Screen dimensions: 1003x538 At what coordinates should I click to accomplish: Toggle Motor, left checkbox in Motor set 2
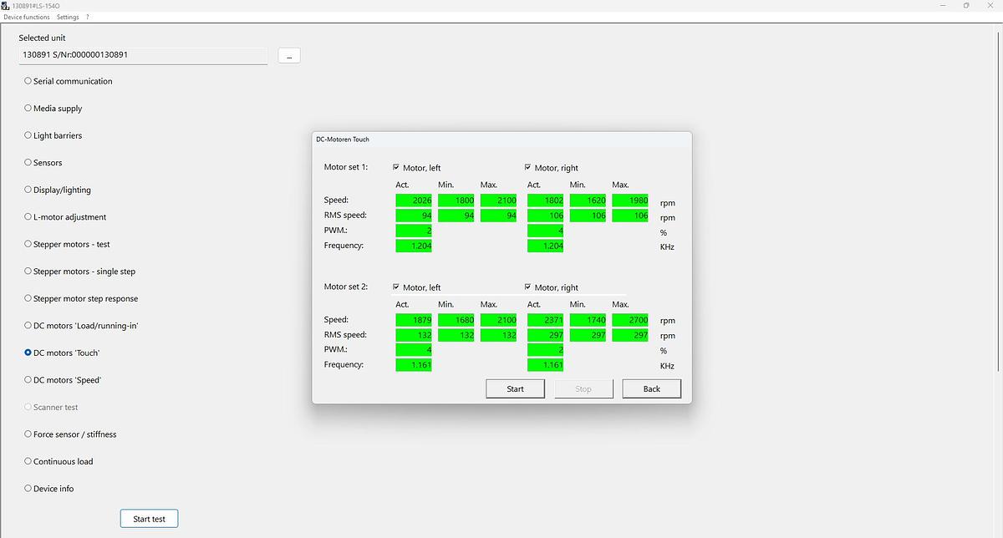[396, 287]
